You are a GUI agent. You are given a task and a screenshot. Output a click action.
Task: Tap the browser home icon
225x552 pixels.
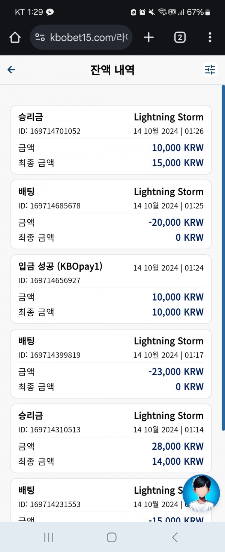(x=15, y=37)
